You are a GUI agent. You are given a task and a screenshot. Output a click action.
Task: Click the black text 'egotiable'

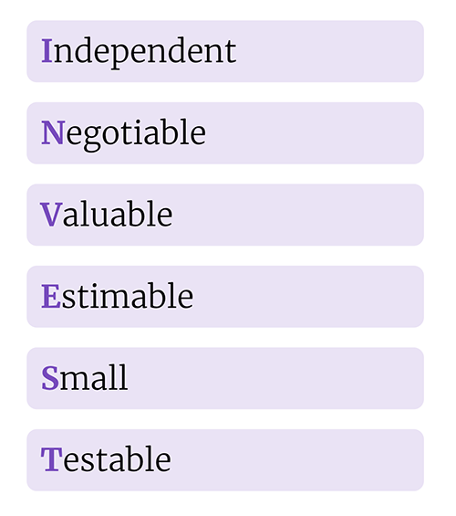[136, 135]
